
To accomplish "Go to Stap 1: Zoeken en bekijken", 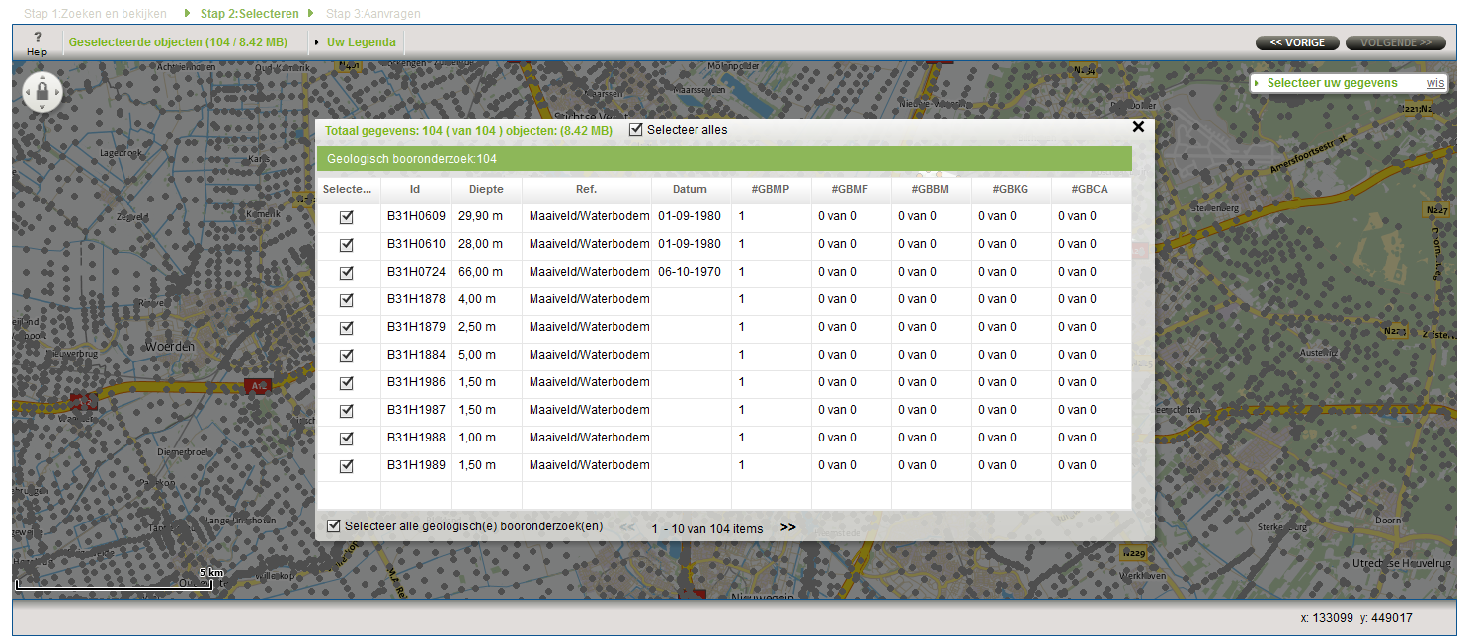I will 95,14.
